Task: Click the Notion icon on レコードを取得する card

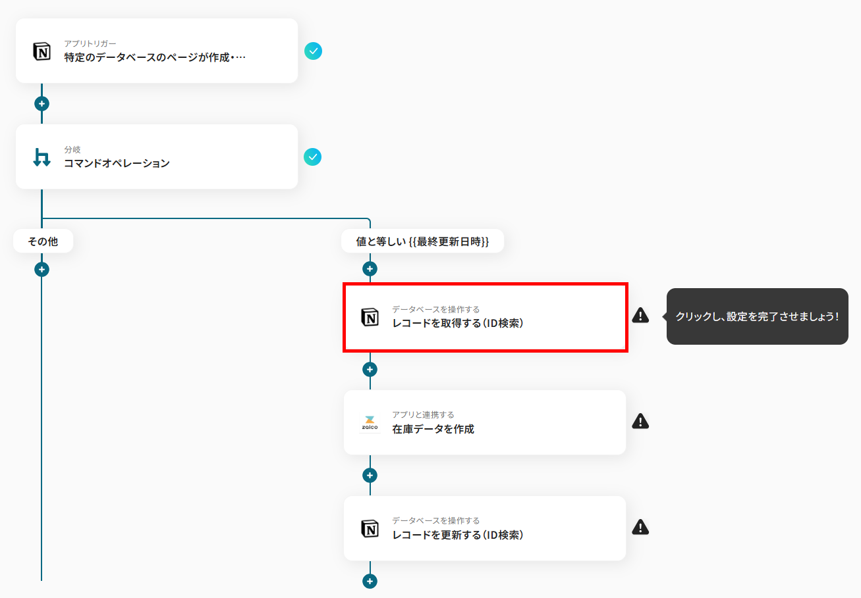Action: (x=370, y=317)
